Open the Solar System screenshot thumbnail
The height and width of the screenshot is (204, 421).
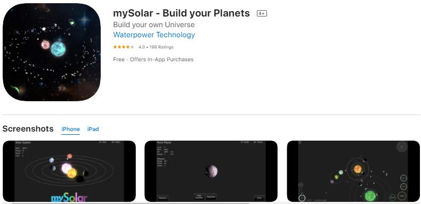(69, 172)
